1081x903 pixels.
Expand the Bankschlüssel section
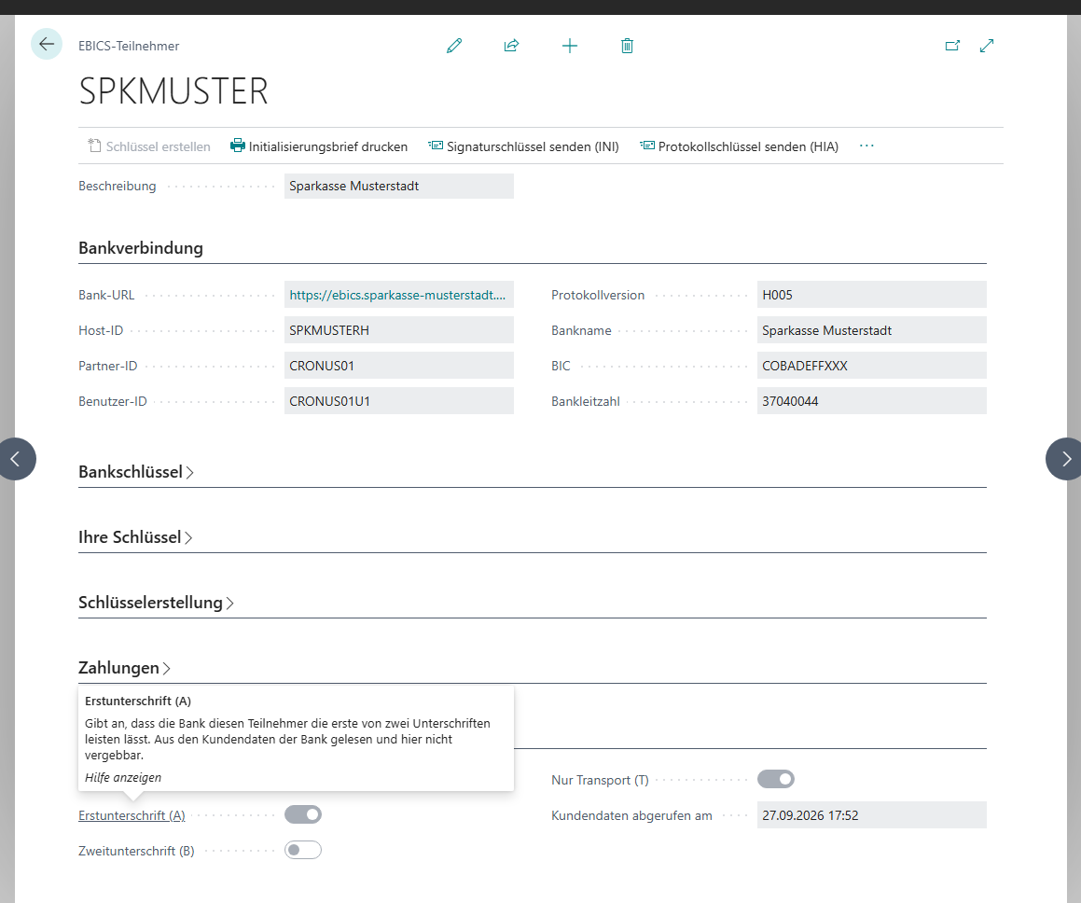[x=136, y=472]
